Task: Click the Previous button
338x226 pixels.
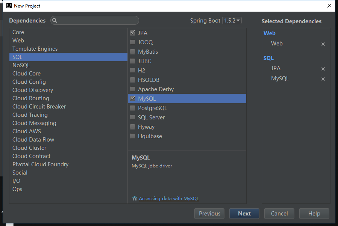Action: coord(209,214)
